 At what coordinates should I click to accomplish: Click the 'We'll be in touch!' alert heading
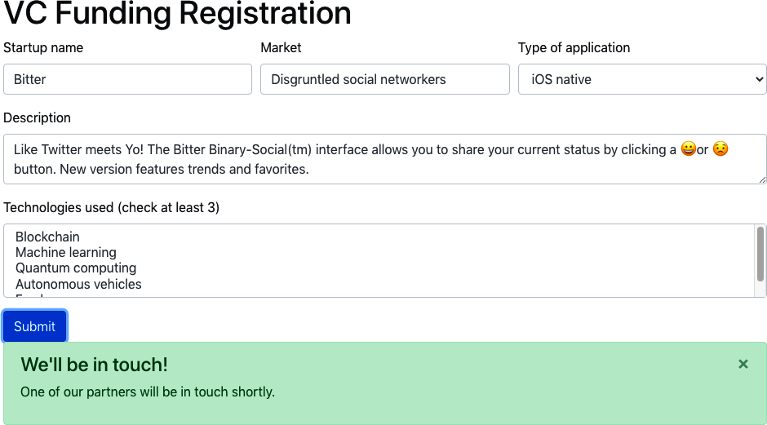pyautogui.click(x=95, y=365)
